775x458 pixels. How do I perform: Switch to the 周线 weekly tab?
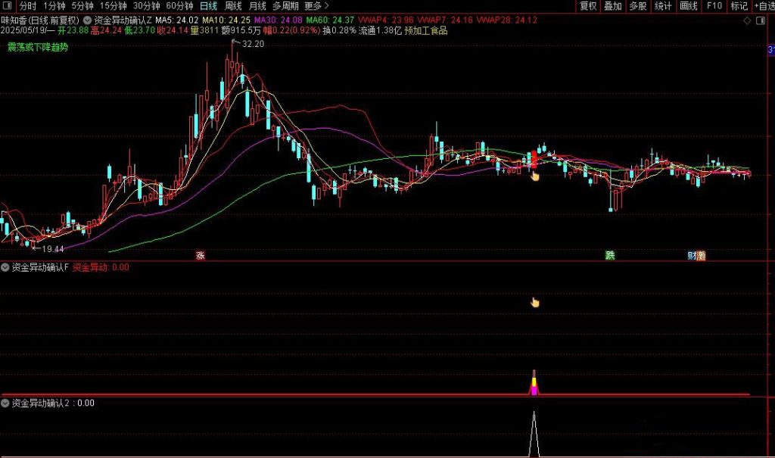233,6
